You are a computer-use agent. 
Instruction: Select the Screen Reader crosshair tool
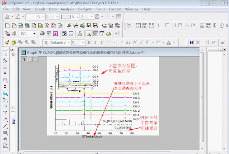coord(5,73)
